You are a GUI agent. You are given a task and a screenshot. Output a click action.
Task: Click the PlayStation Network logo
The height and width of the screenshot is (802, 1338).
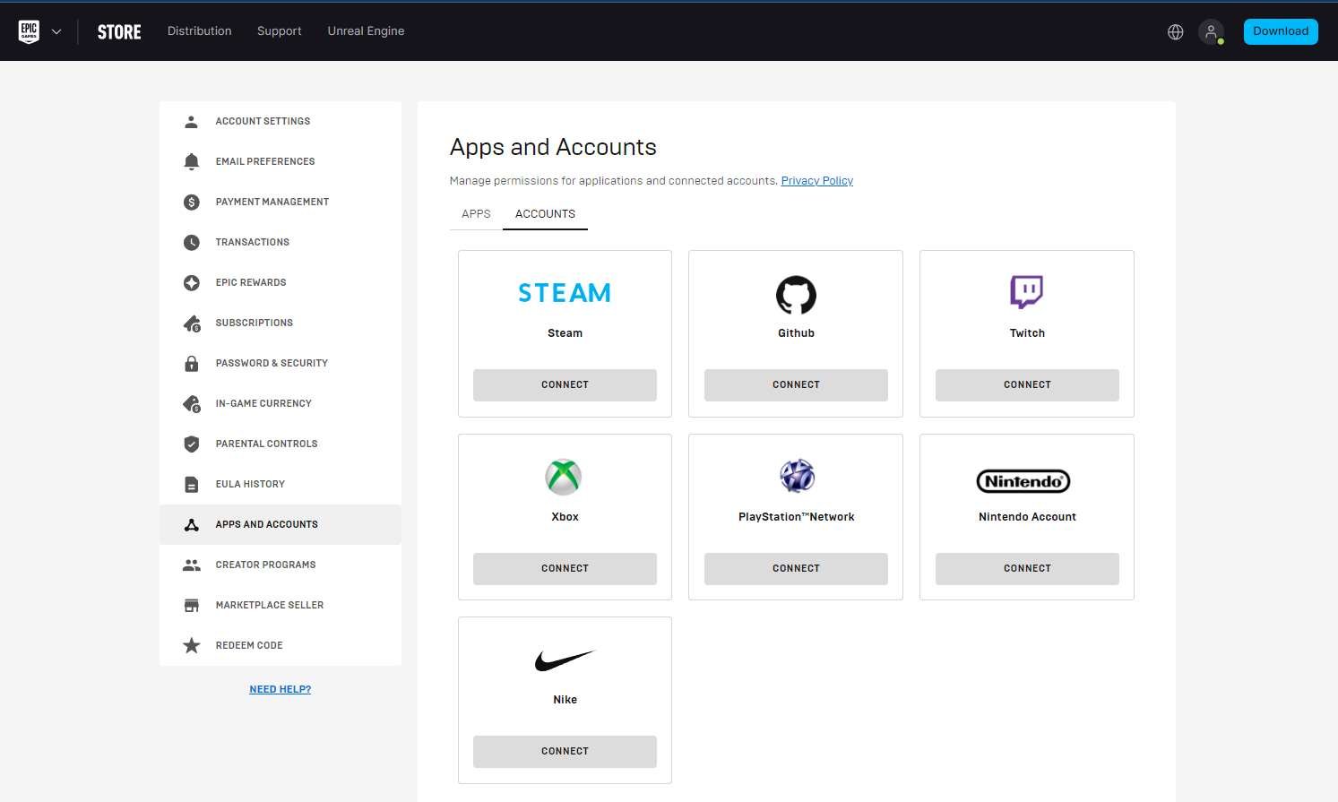[796, 476]
